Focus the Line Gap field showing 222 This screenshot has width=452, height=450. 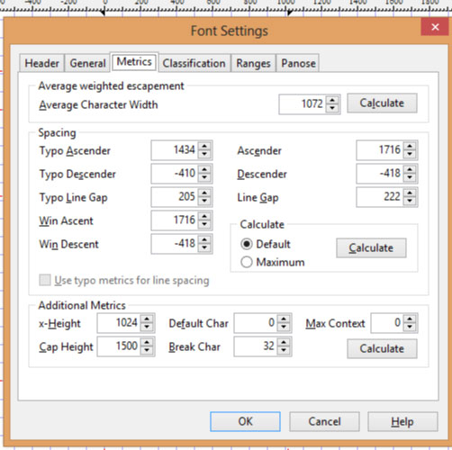click(x=380, y=197)
